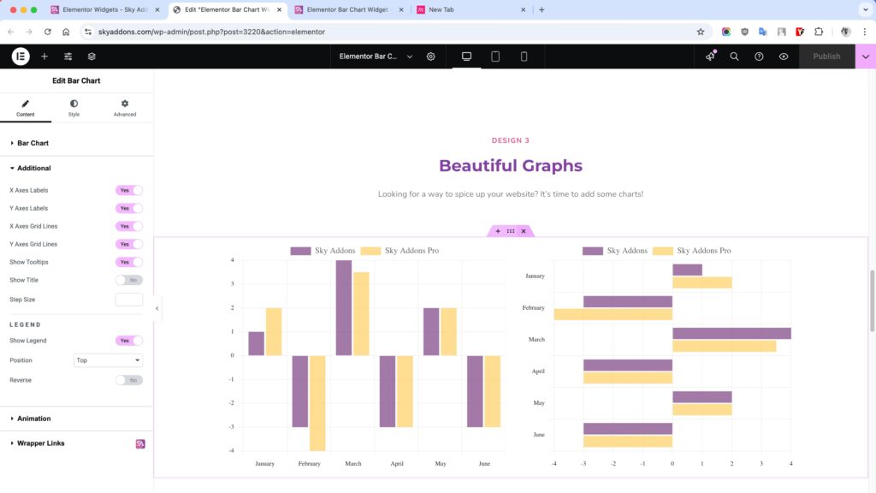Image resolution: width=876 pixels, height=493 pixels.
Task: Click the drag section dots handle
Action: [511, 231]
